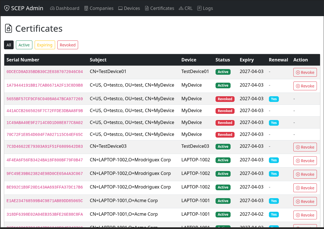Click the SCEP Admin shield logo icon

[x=7, y=8]
